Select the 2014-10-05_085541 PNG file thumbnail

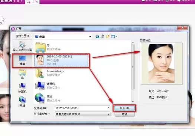[x=40, y=60]
